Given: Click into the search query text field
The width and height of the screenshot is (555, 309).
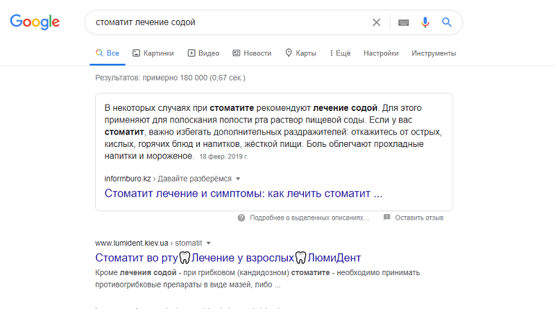Looking at the screenshot, I should (229, 22).
